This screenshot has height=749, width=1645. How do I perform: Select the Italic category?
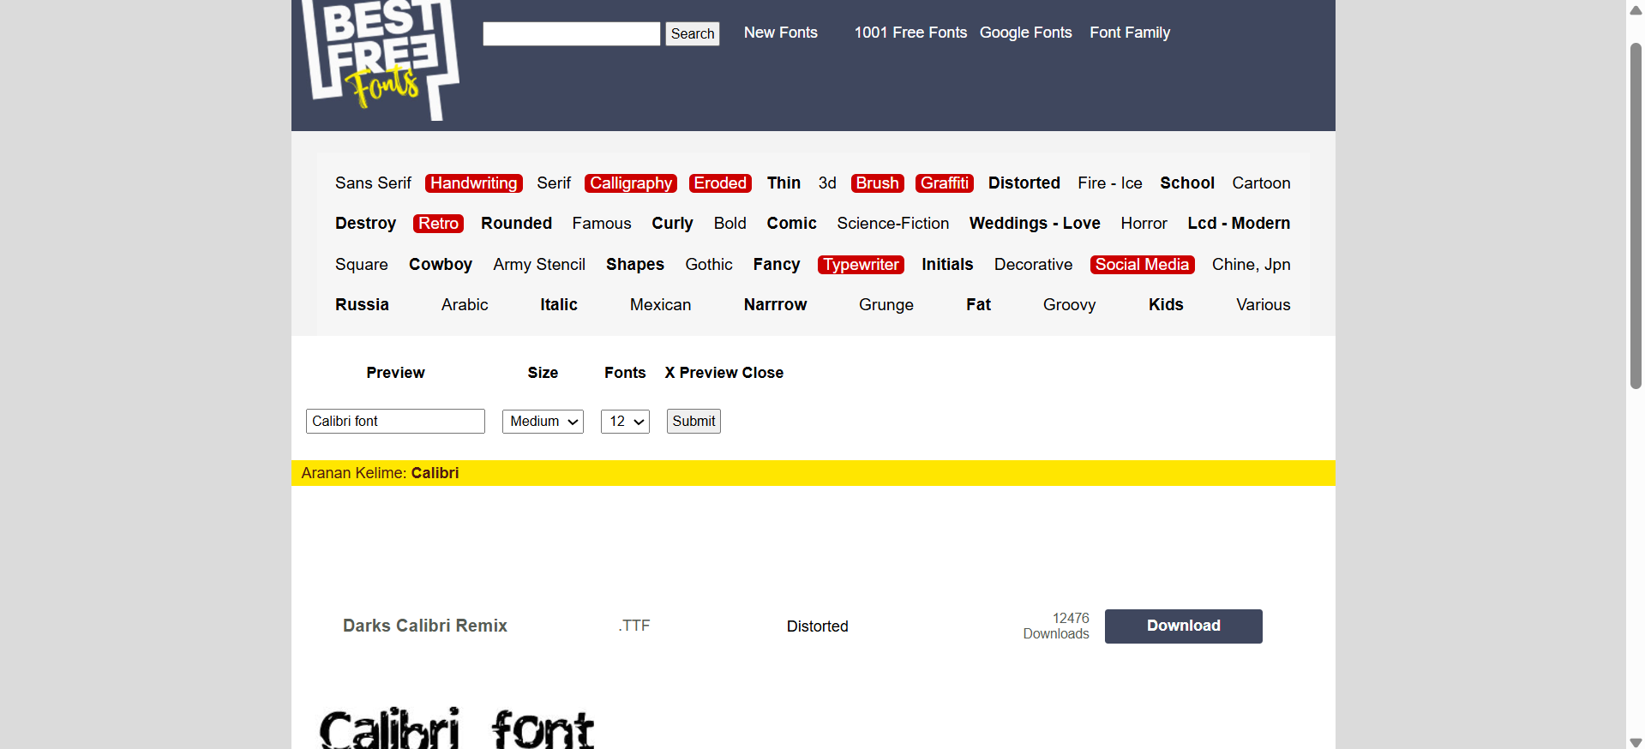tap(559, 305)
